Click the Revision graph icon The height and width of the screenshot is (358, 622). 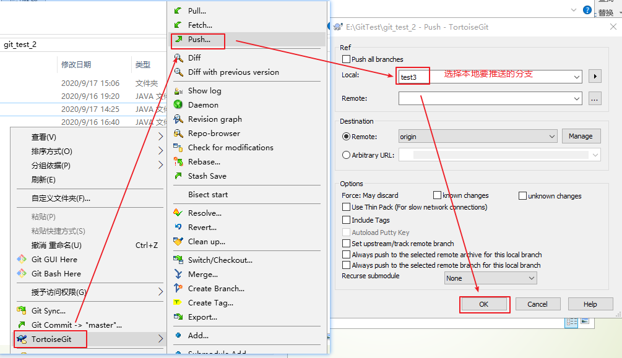click(178, 119)
